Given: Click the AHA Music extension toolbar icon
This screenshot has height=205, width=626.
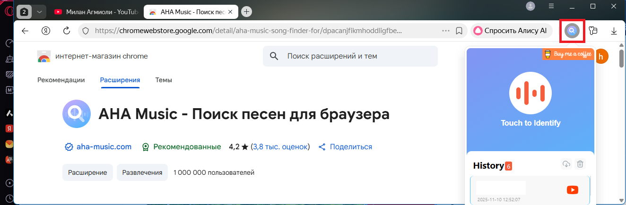Looking at the screenshot, I should point(572,31).
